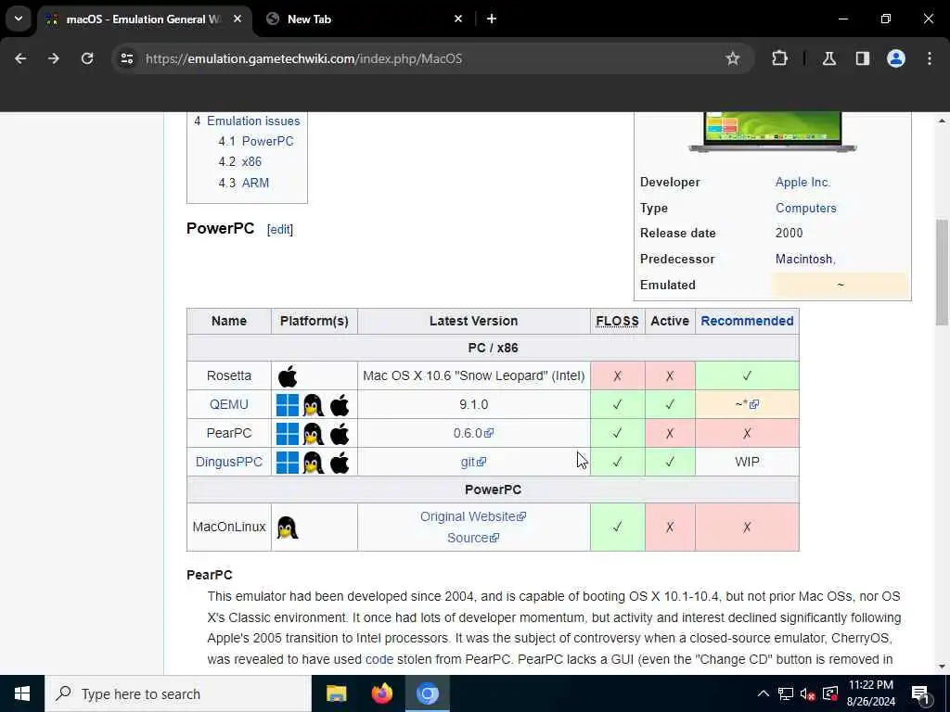This screenshot has width=950, height=712.
Task: Click the Linux penguin icon in MacOnLinux row
Action: (288, 528)
